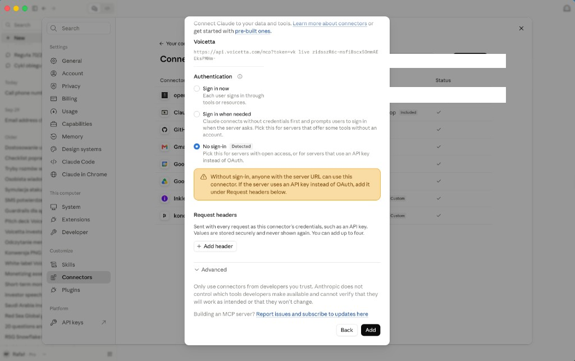Select Connectors in sidebar
Image resolution: width=575 pixels, height=361 pixels.
tap(79, 277)
